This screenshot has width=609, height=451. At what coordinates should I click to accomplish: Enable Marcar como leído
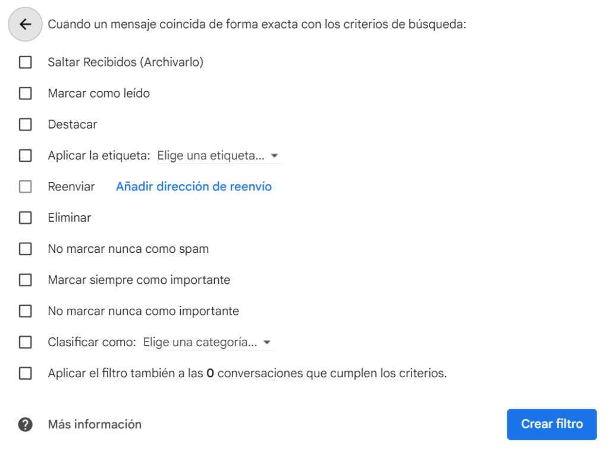(x=25, y=93)
